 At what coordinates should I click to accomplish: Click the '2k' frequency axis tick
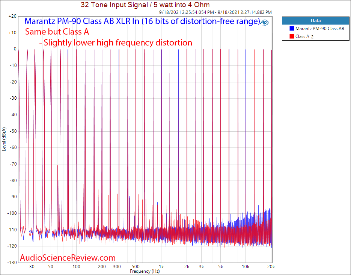pos(187,267)
